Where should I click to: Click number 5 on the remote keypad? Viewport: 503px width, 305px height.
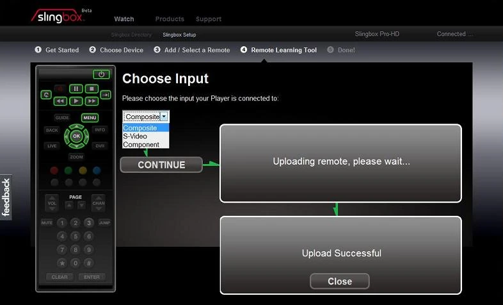tap(76, 236)
